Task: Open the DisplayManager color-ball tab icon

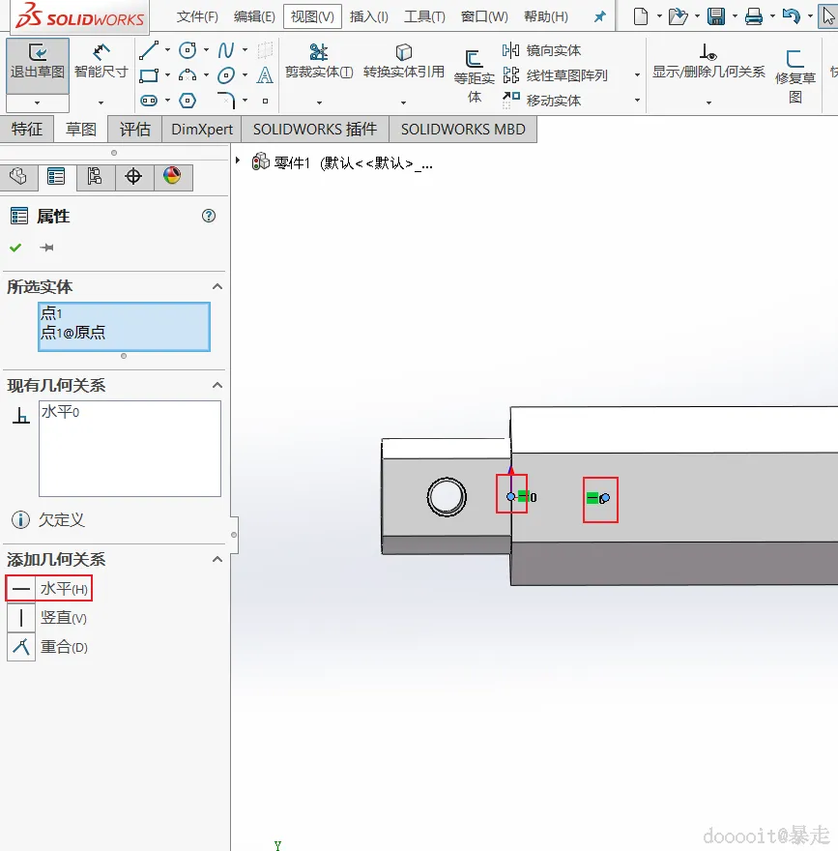Action: (x=172, y=176)
